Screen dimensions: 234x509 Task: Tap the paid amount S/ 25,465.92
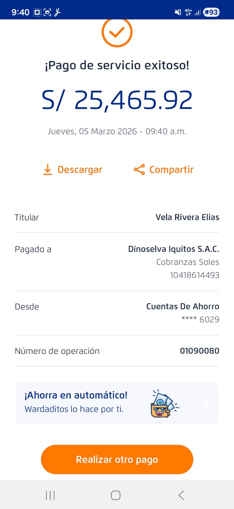click(x=117, y=100)
